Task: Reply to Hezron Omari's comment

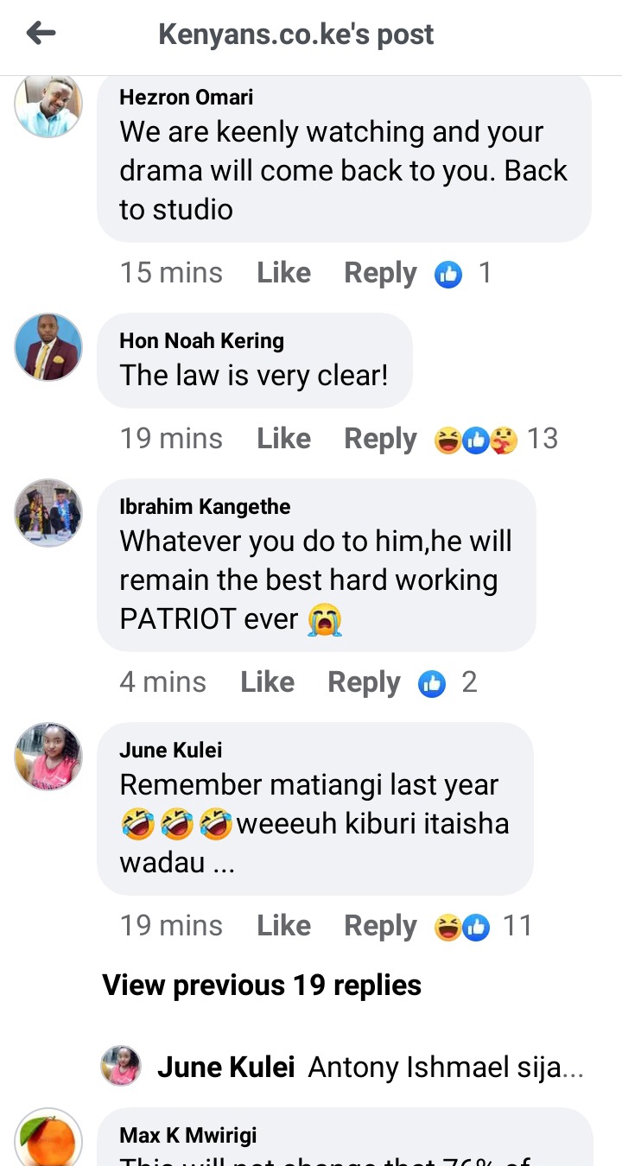Action: [x=381, y=273]
